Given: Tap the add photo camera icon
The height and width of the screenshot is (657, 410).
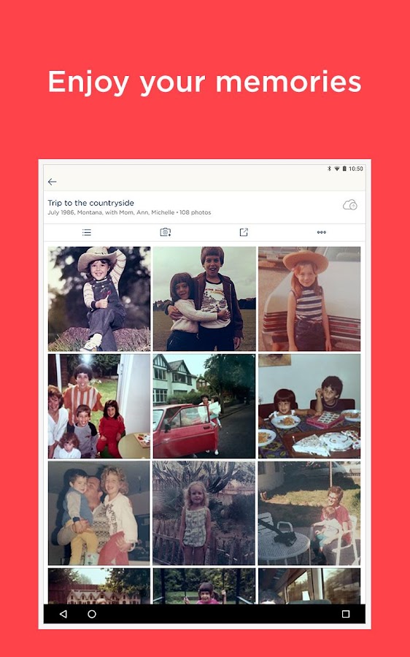Looking at the screenshot, I should (166, 232).
